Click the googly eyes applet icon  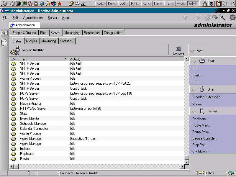(x=77, y=4)
